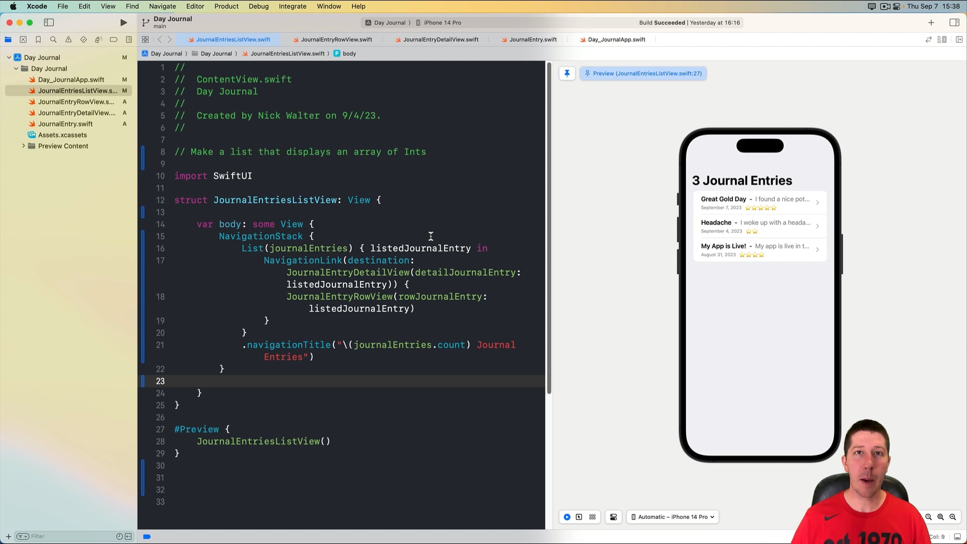Click the editor vertical scrollbar
Image resolution: width=967 pixels, height=544 pixels.
(x=549, y=228)
